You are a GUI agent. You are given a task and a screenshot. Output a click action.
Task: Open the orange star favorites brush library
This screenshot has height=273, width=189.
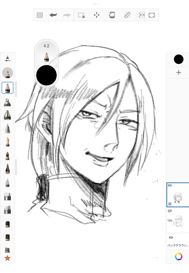pyautogui.click(x=7, y=258)
